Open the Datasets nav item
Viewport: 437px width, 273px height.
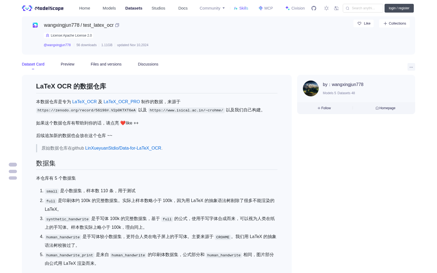(134, 8)
